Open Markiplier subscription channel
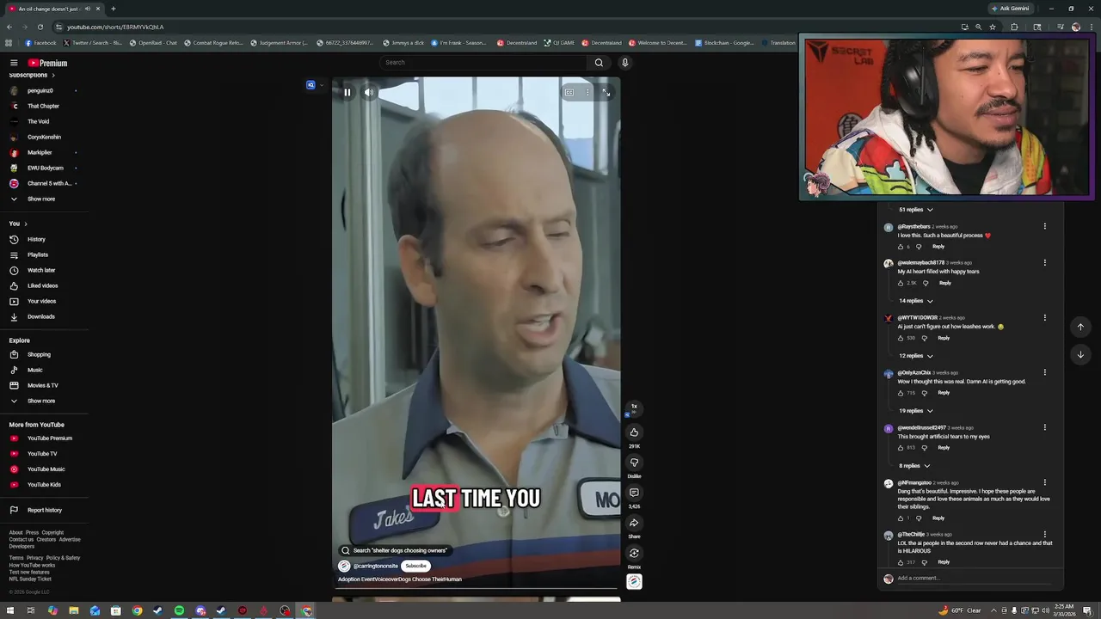Image resolution: width=1101 pixels, height=619 pixels. pos(40,152)
